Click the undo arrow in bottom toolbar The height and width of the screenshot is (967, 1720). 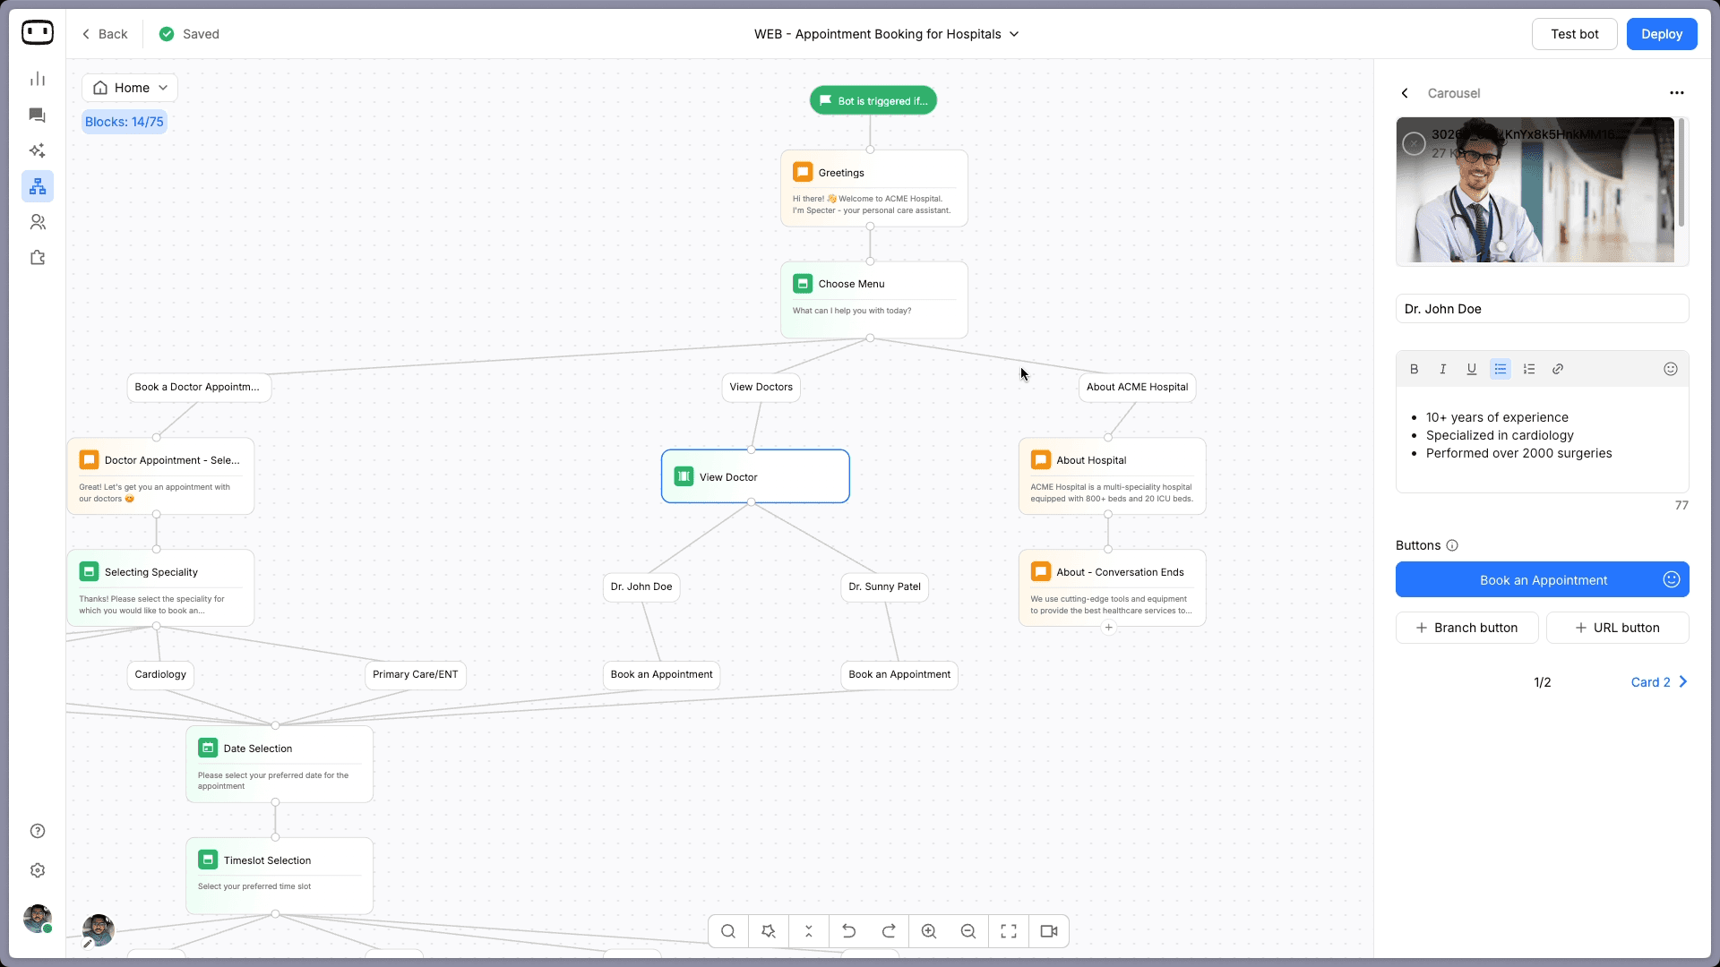click(x=848, y=931)
